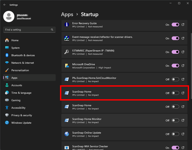192x150 pixels.
Task: Select Apps in the sidebar
Action: point(29,78)
